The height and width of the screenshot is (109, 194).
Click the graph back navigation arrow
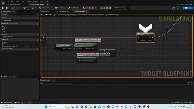point(46,15)
